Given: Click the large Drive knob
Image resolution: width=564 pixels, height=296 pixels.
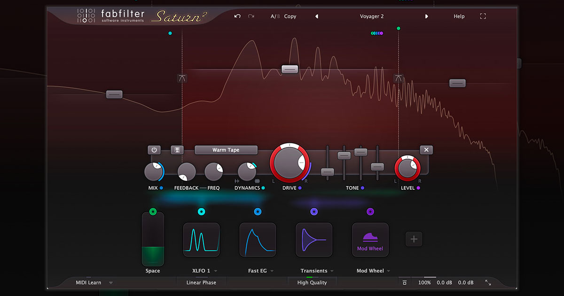Looking at the screenshot, I should point(290,163).
